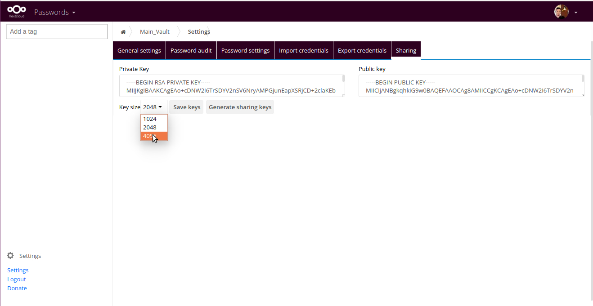Switch to the General settings tab
Screen dimensions: 593x306
[x=139, y=50]
